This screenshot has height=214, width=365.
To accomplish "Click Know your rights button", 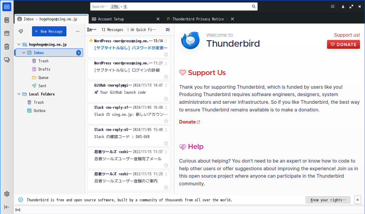I will (x=328, y=200).
